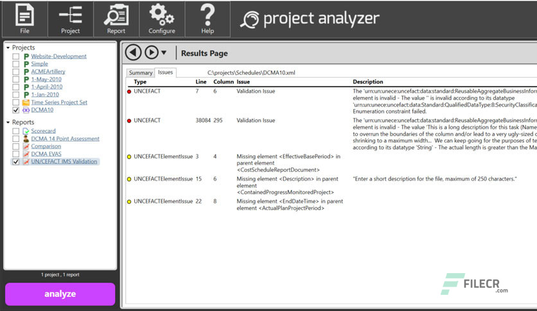The height and width of the screenshot is (311, 537).
Task: Click the DCMA EVAS report chart icon
Action: tap(26, 154)
